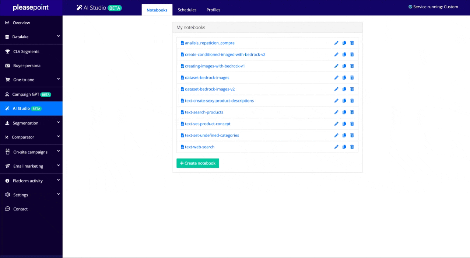Edit the dataset-bedrock-images-v2 notebook

336,89
